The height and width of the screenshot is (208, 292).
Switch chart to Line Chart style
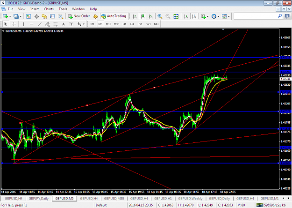[x=150, y=16]
